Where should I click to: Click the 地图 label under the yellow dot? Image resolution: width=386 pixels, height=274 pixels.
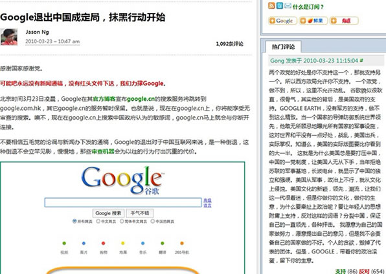(x=123, y=253)
